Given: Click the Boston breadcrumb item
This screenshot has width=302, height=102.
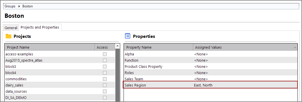Looking at the screenshot, I should 27,6.
